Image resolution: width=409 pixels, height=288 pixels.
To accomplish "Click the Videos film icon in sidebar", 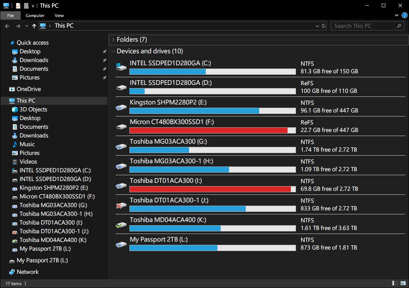I will (x=15, y=161).
